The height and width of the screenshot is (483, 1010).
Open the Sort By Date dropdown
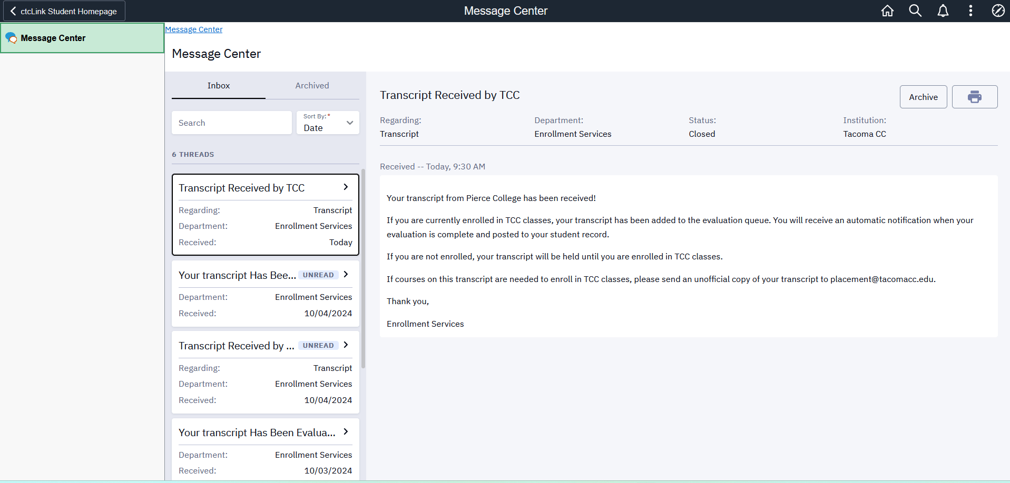[x=328, y=123]
